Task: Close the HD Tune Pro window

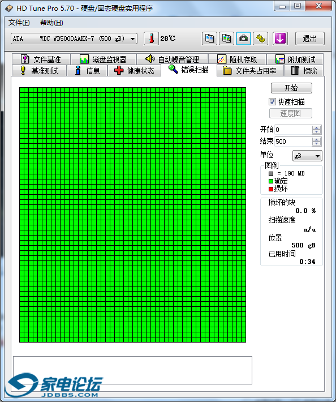Action: [318, 6]
